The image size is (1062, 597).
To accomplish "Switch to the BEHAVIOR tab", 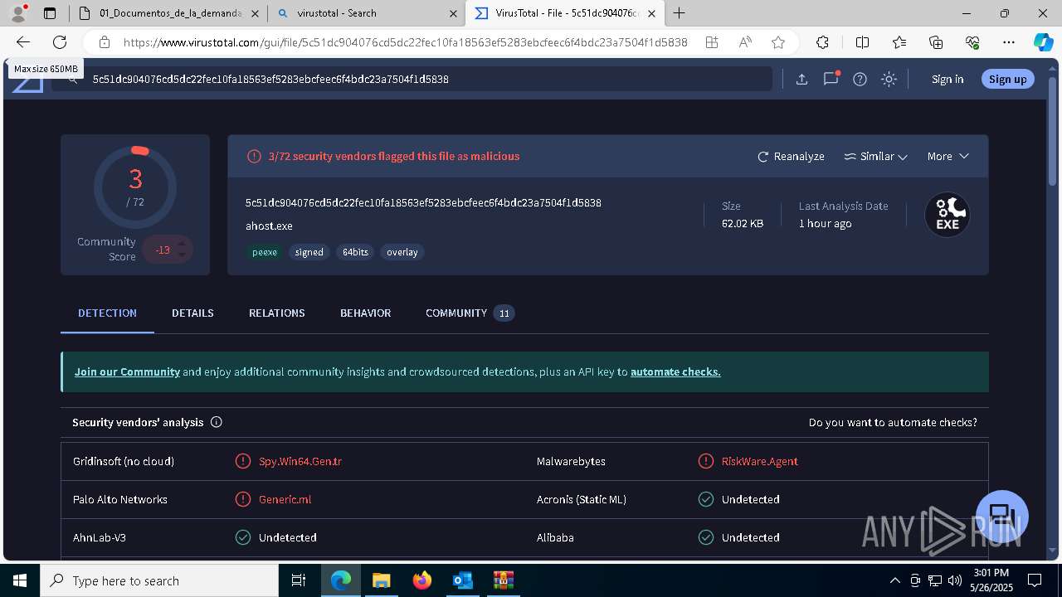I will 365,313.
